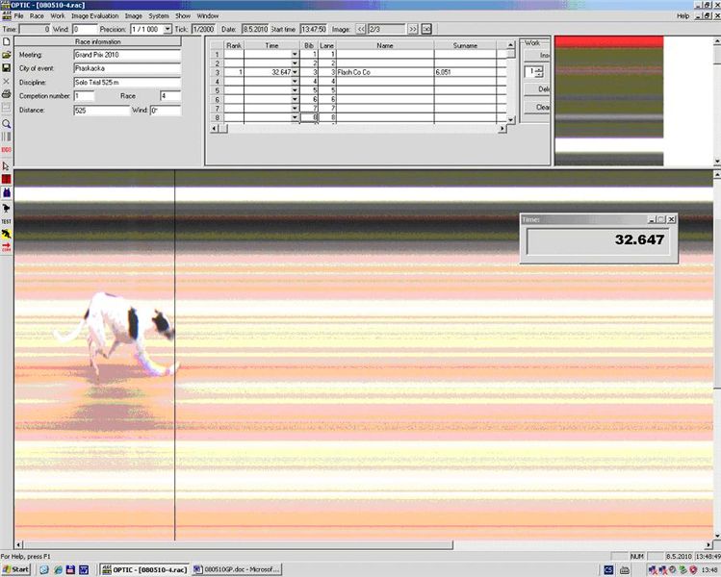This screenshot has width=721, height=577.
Task: Select the arrow pointer tool
Action: point(7,166)
